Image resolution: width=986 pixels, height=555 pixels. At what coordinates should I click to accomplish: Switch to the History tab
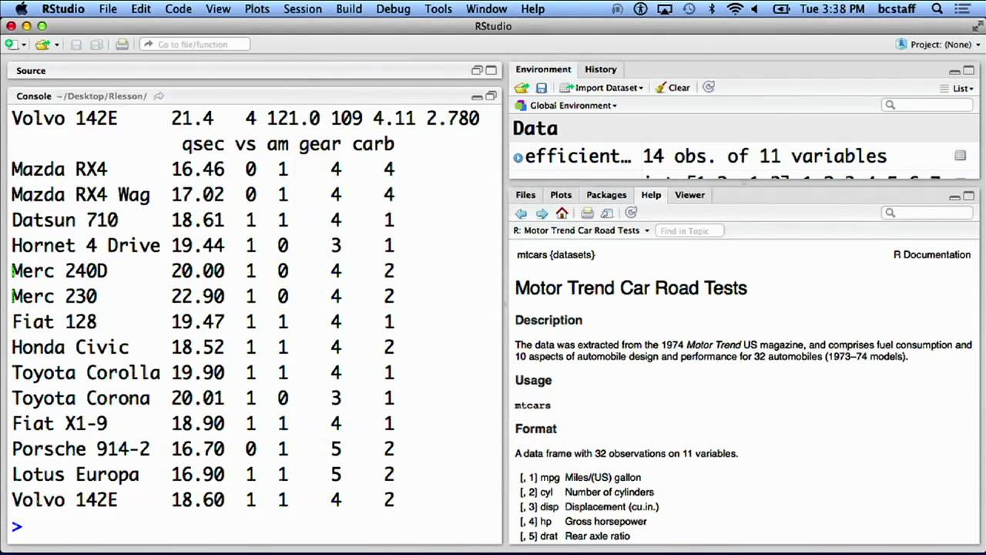601,69
